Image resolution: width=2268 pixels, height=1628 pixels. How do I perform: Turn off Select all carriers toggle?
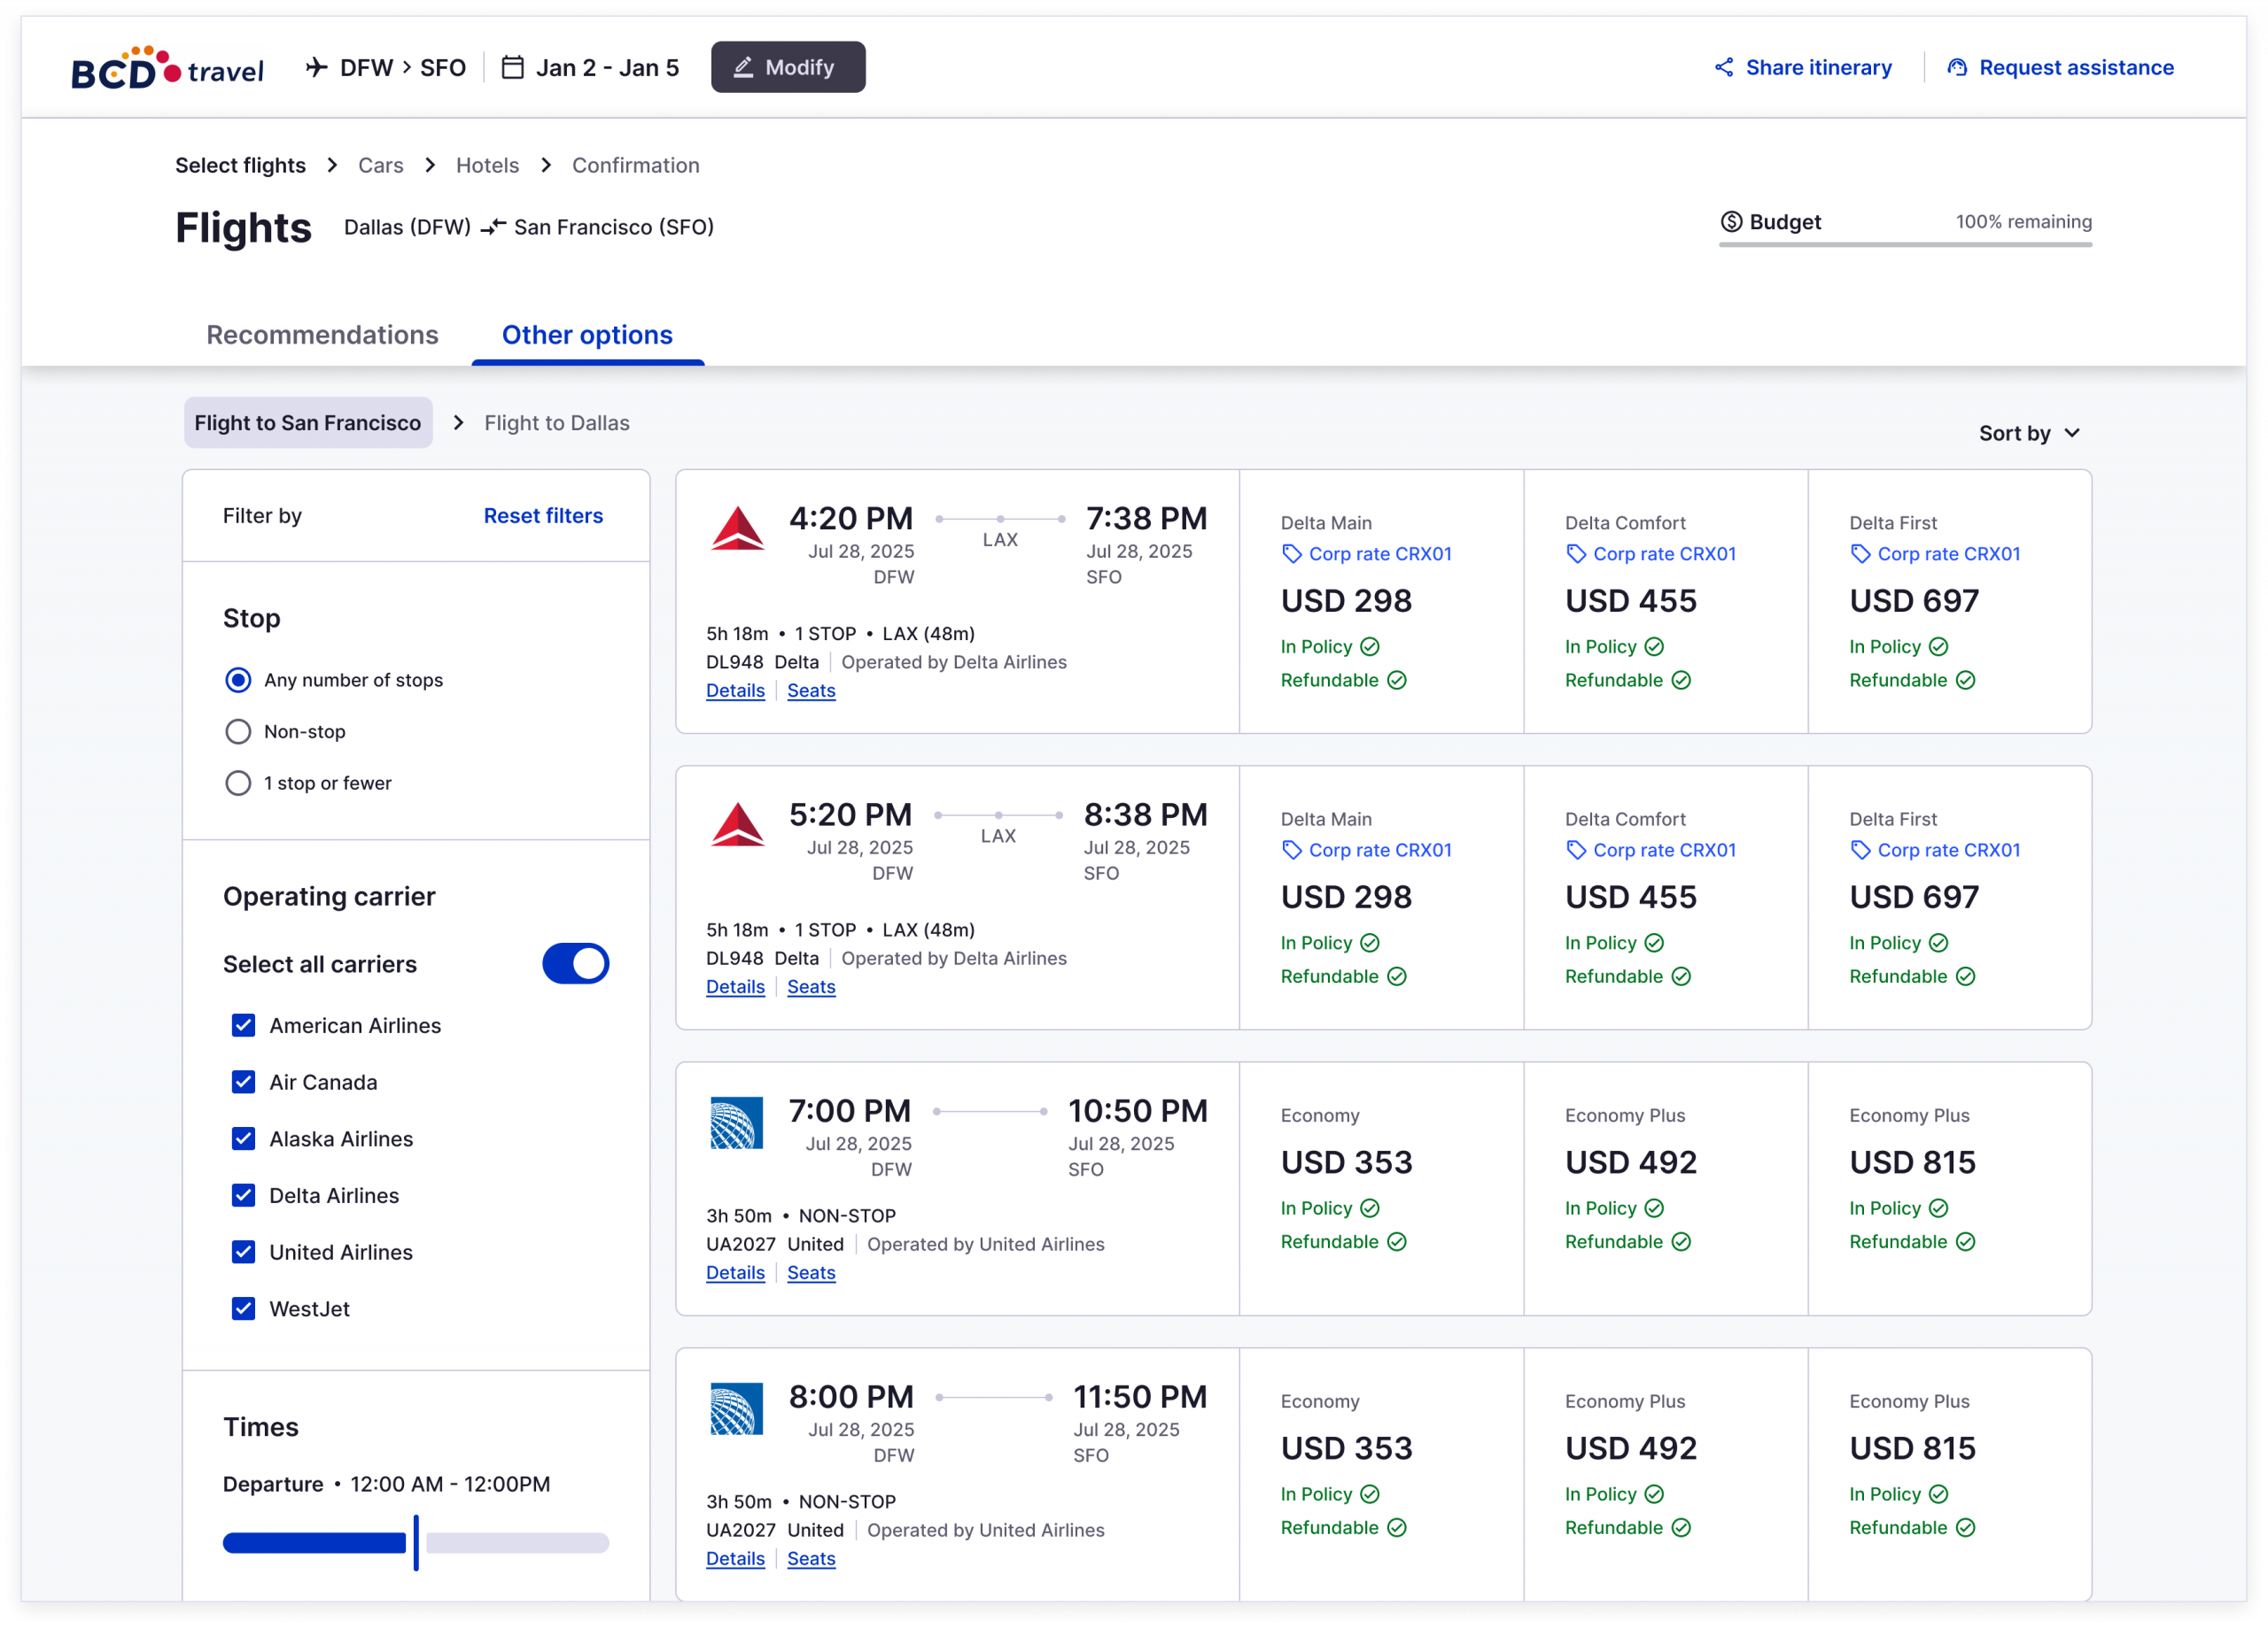point(575,963)
